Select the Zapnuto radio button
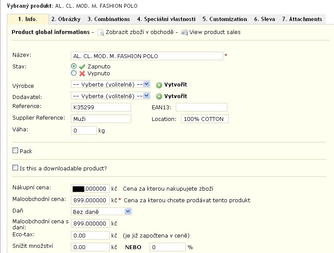334x253 pixels. click(x=74, y=66)
